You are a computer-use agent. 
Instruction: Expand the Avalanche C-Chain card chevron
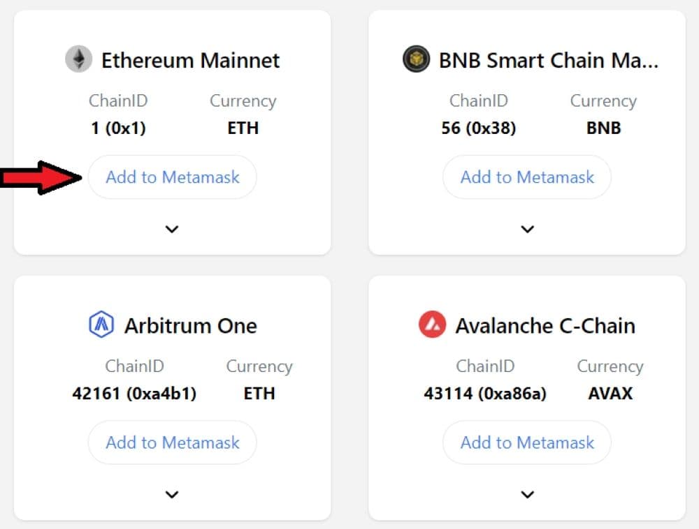[528, 495]
